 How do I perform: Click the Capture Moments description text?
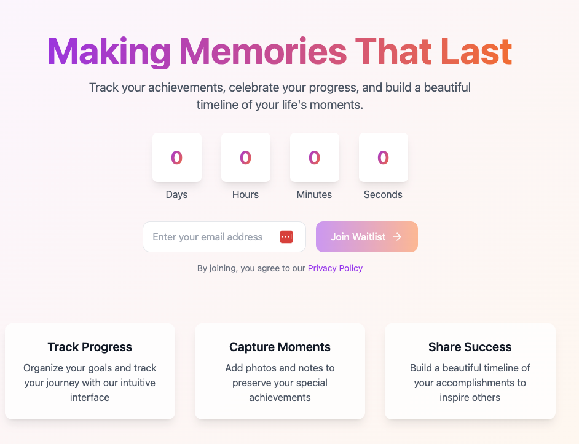coord(280,383)
